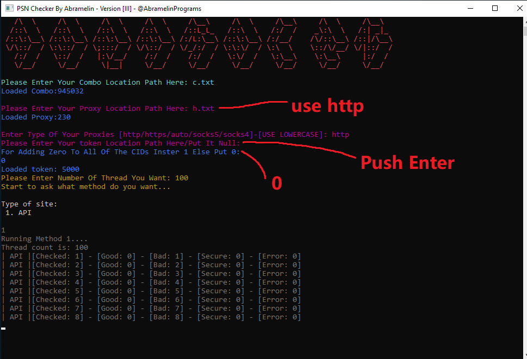
Task: Select the '[Checked: 5]' result row
Action: click(151, 291)
